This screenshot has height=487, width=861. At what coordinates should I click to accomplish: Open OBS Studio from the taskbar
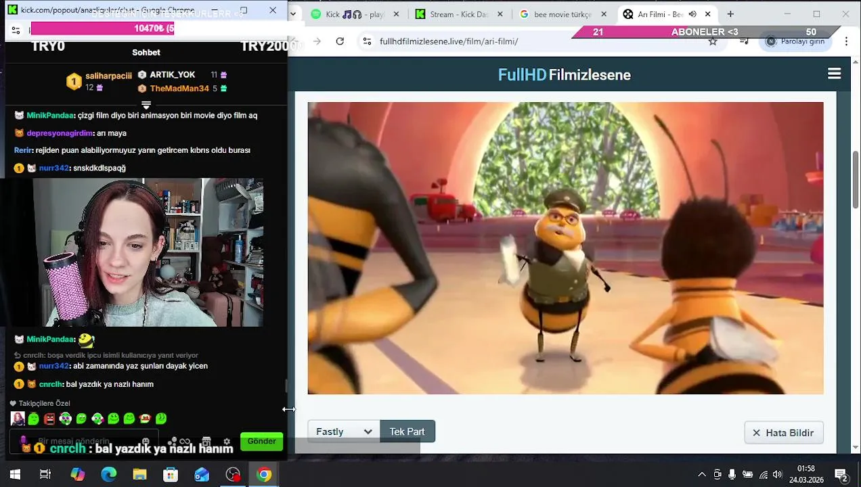(233, 474)
